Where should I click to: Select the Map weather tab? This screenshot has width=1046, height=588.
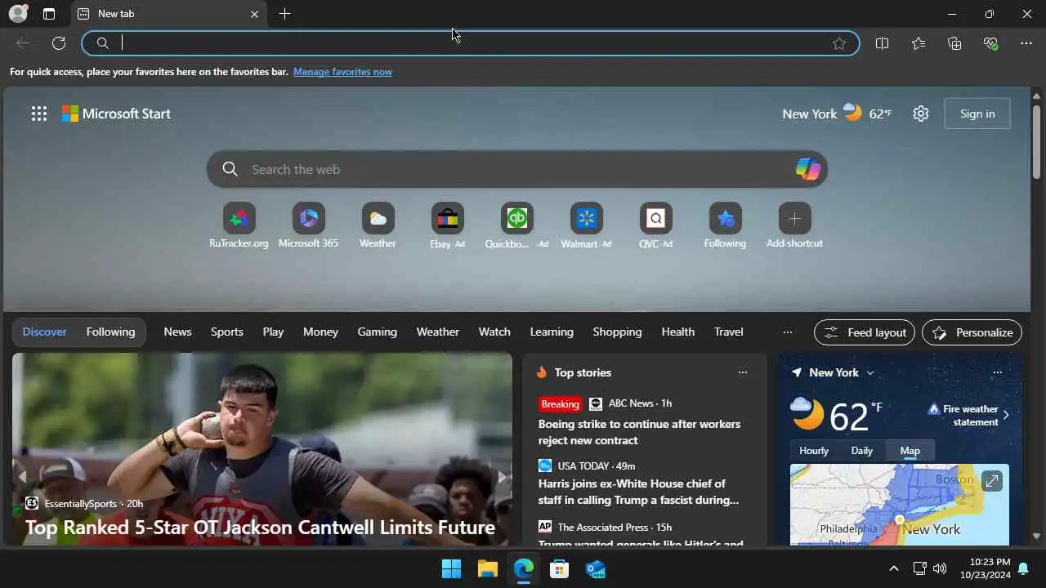[910, 451]
